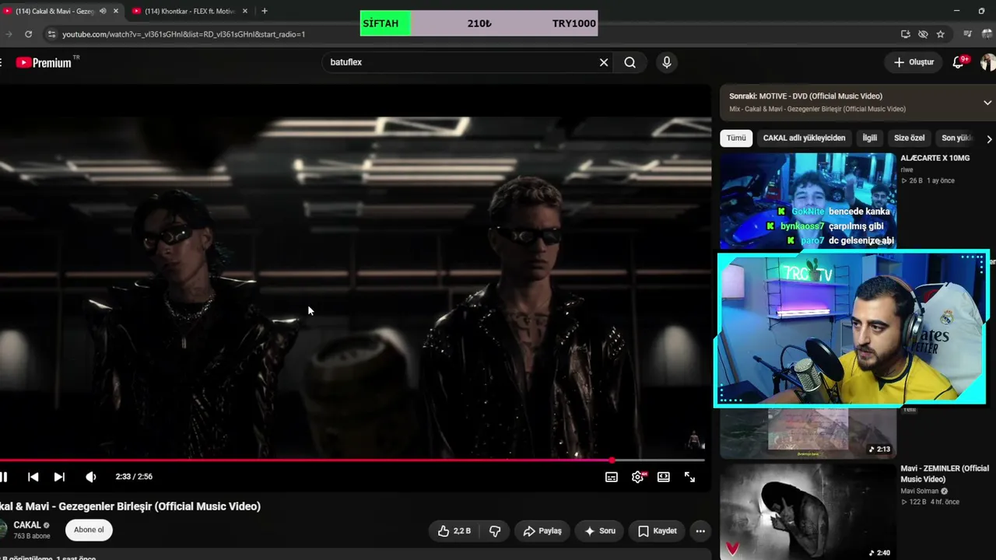Skip to the next video
Viewport: 996px width, 560px height.
pos(59,477)
